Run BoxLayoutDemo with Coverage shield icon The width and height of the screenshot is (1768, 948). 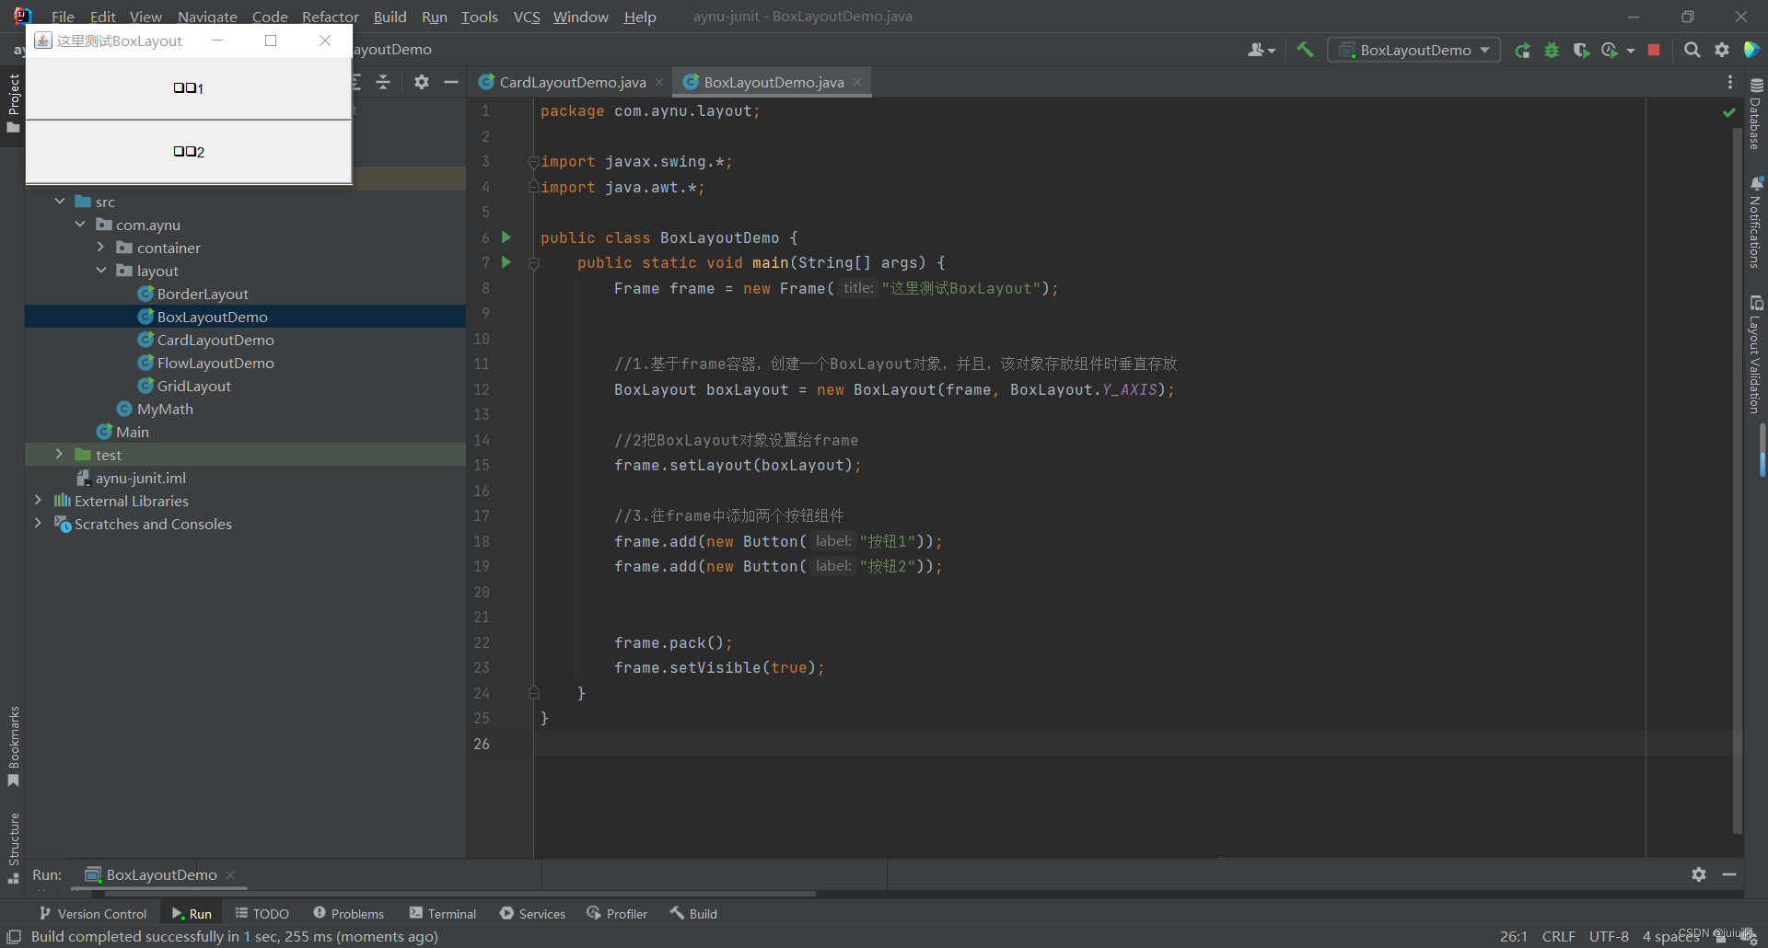click(1583, 50)
